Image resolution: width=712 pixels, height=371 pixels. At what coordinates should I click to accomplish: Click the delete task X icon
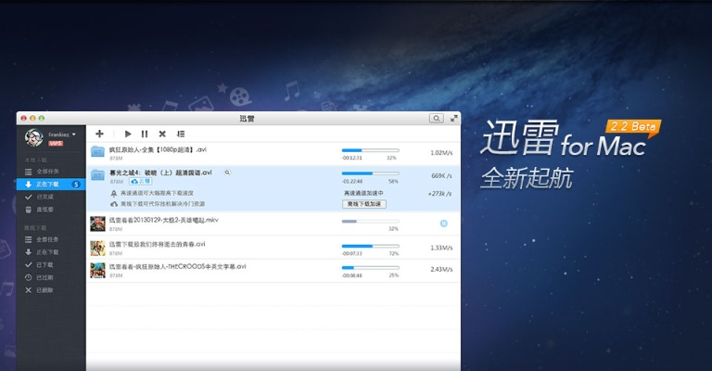[x=162, y=134]
